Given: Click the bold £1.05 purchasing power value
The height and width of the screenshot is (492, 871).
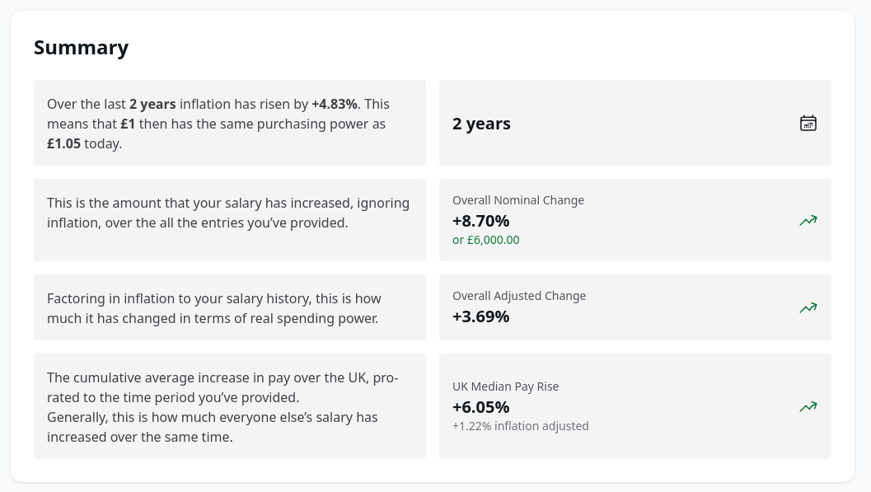Looking at the screenshot, I should tap(63, 143).
